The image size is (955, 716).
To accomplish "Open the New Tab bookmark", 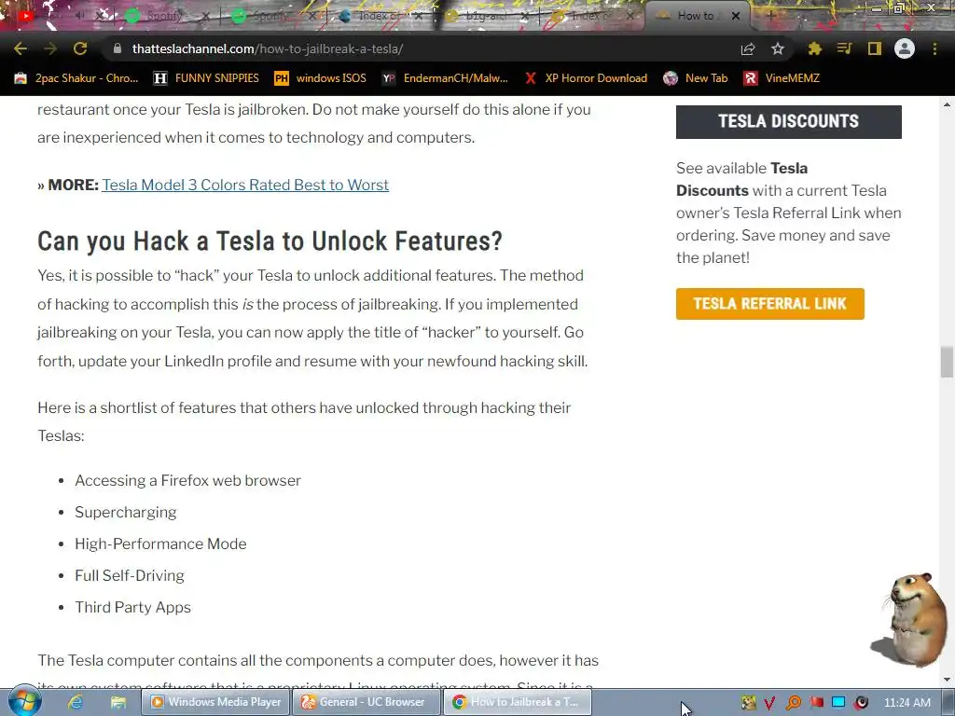I will click(x=696, y=78).
